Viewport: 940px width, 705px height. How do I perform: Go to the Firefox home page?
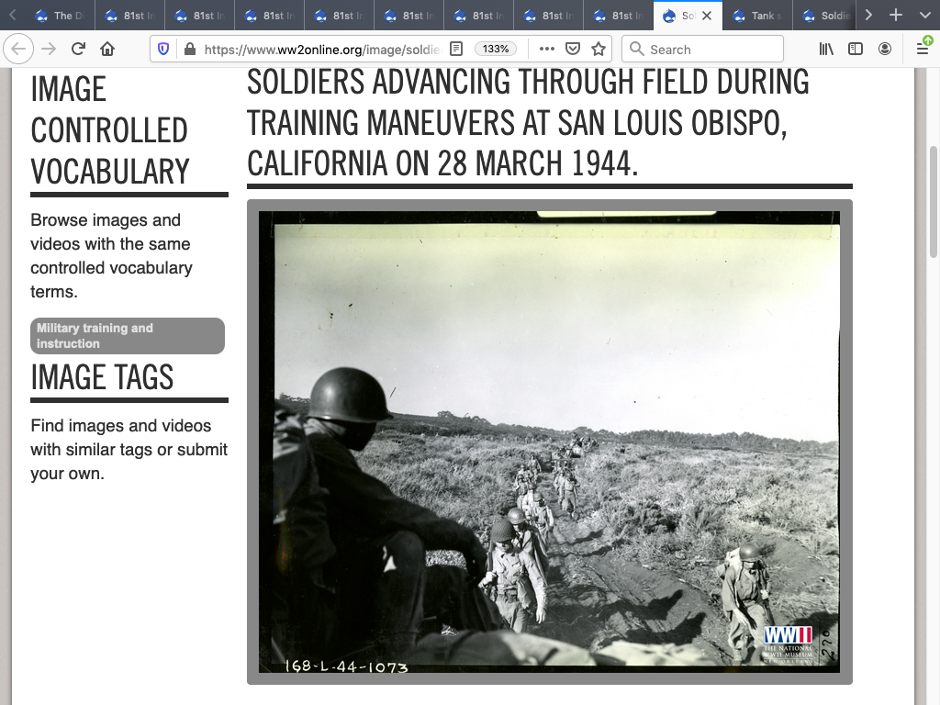coord(107,50)
